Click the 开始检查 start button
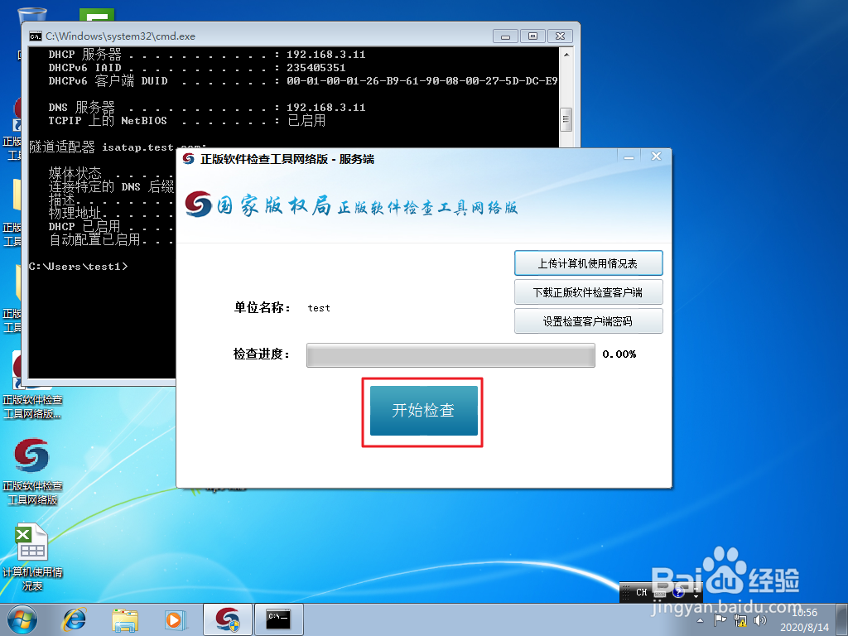 pos(423,411)
